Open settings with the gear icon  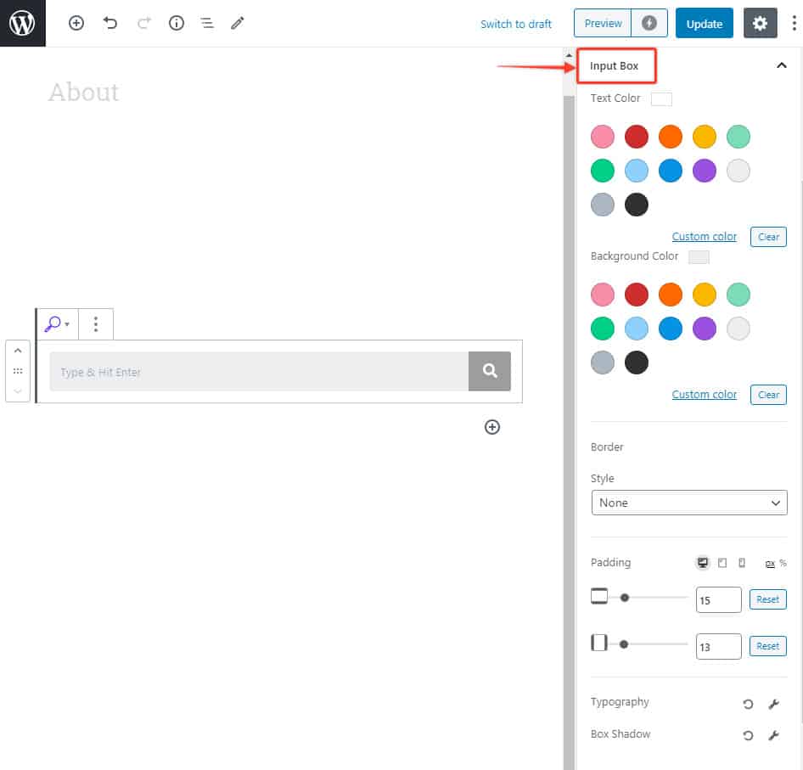click(x=760, y=24)
